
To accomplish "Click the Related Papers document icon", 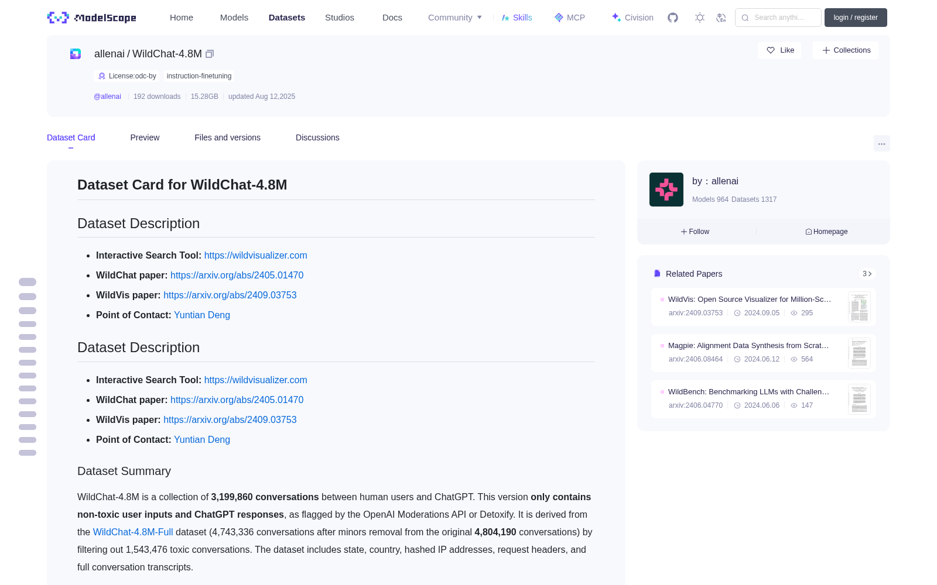I will pos(657,274).
